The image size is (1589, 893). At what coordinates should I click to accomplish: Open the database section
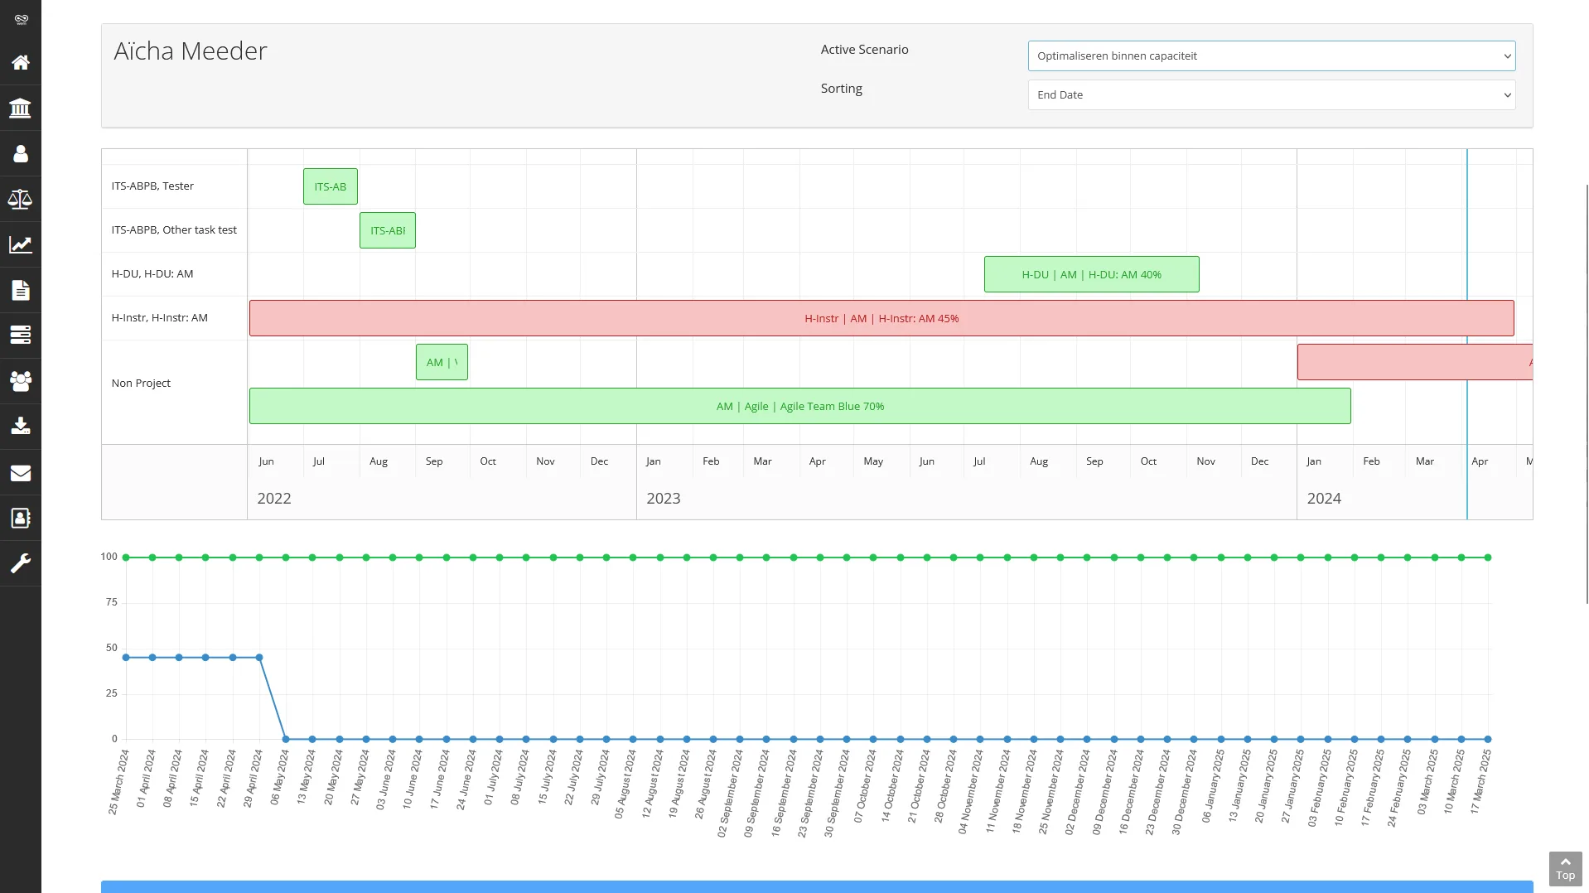click(20, 335)
